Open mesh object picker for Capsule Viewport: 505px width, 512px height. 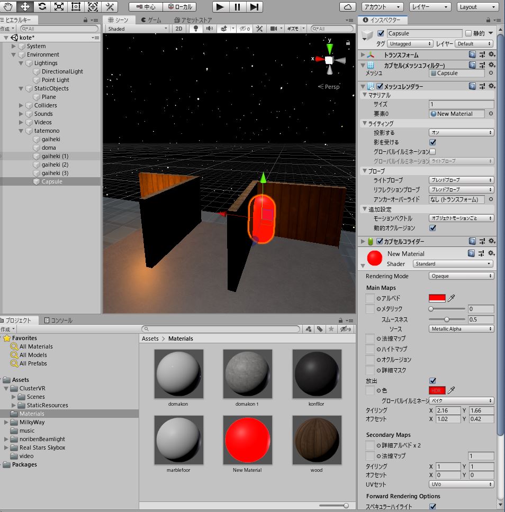pos(491,73)
